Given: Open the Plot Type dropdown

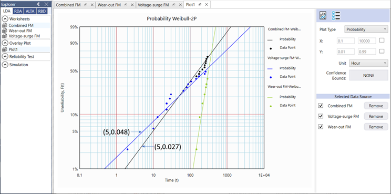Looking at the screenshot, I should (x=366, y=29).
